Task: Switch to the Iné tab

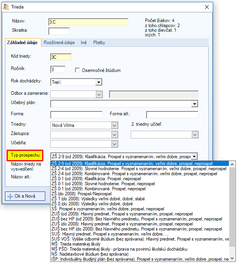Action: pos(84,43)
